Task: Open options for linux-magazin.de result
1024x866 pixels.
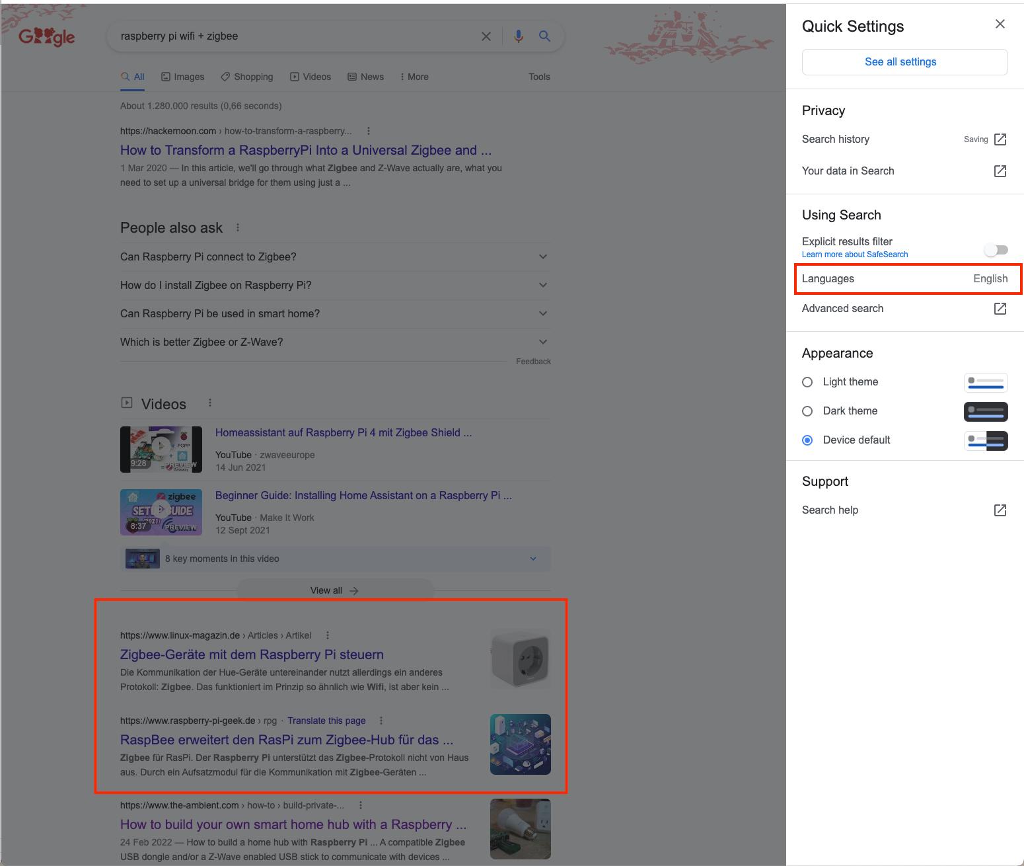Action: pos(328,635)
